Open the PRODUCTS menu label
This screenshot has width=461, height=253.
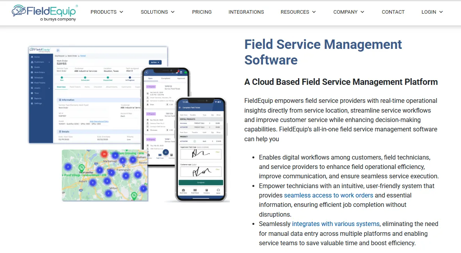pyautogui.click(x=104, y=12)
